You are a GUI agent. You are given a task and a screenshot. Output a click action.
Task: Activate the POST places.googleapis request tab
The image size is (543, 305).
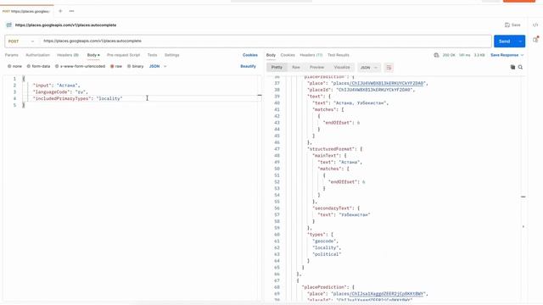pyautogui.click(x=26, y=11)
